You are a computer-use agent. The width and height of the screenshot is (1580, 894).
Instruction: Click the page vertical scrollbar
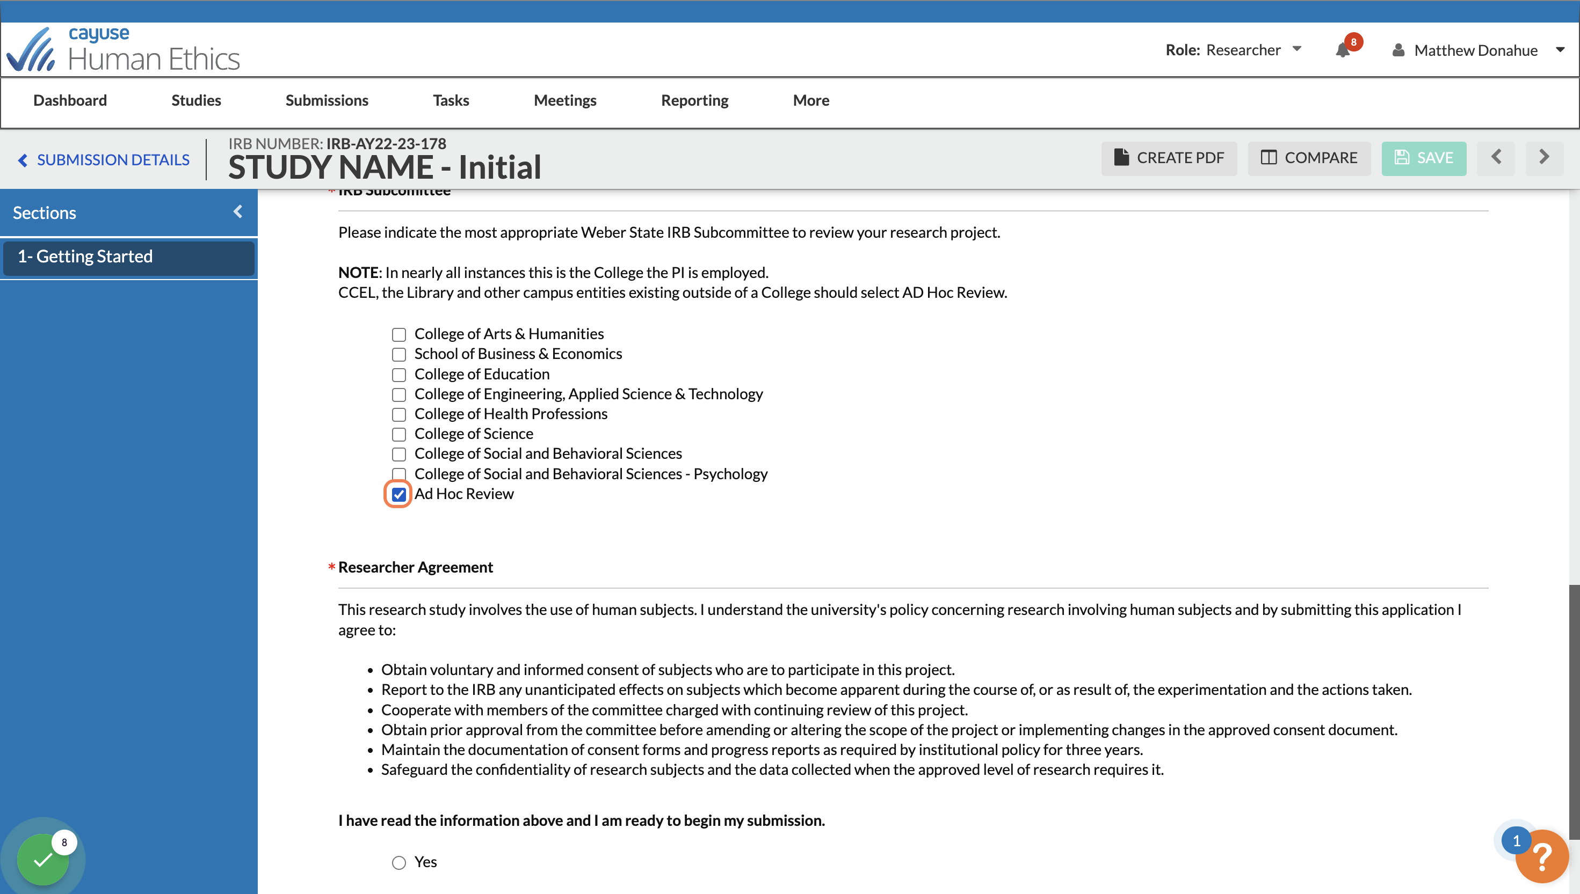pyautogui.click(x=1574, y=711)
